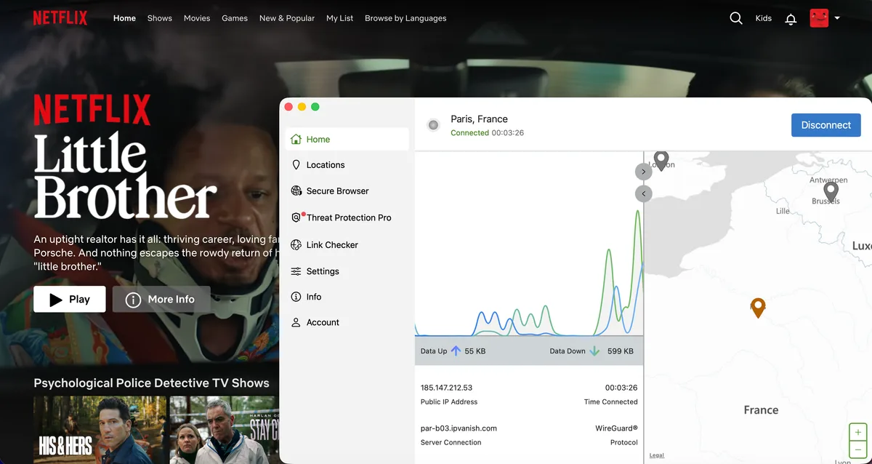Click the Netflix logo in header

pyautogui.click(x=60, y=18)
